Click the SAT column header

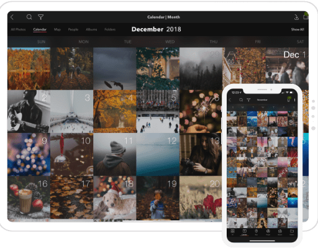[x=300, y=42]
